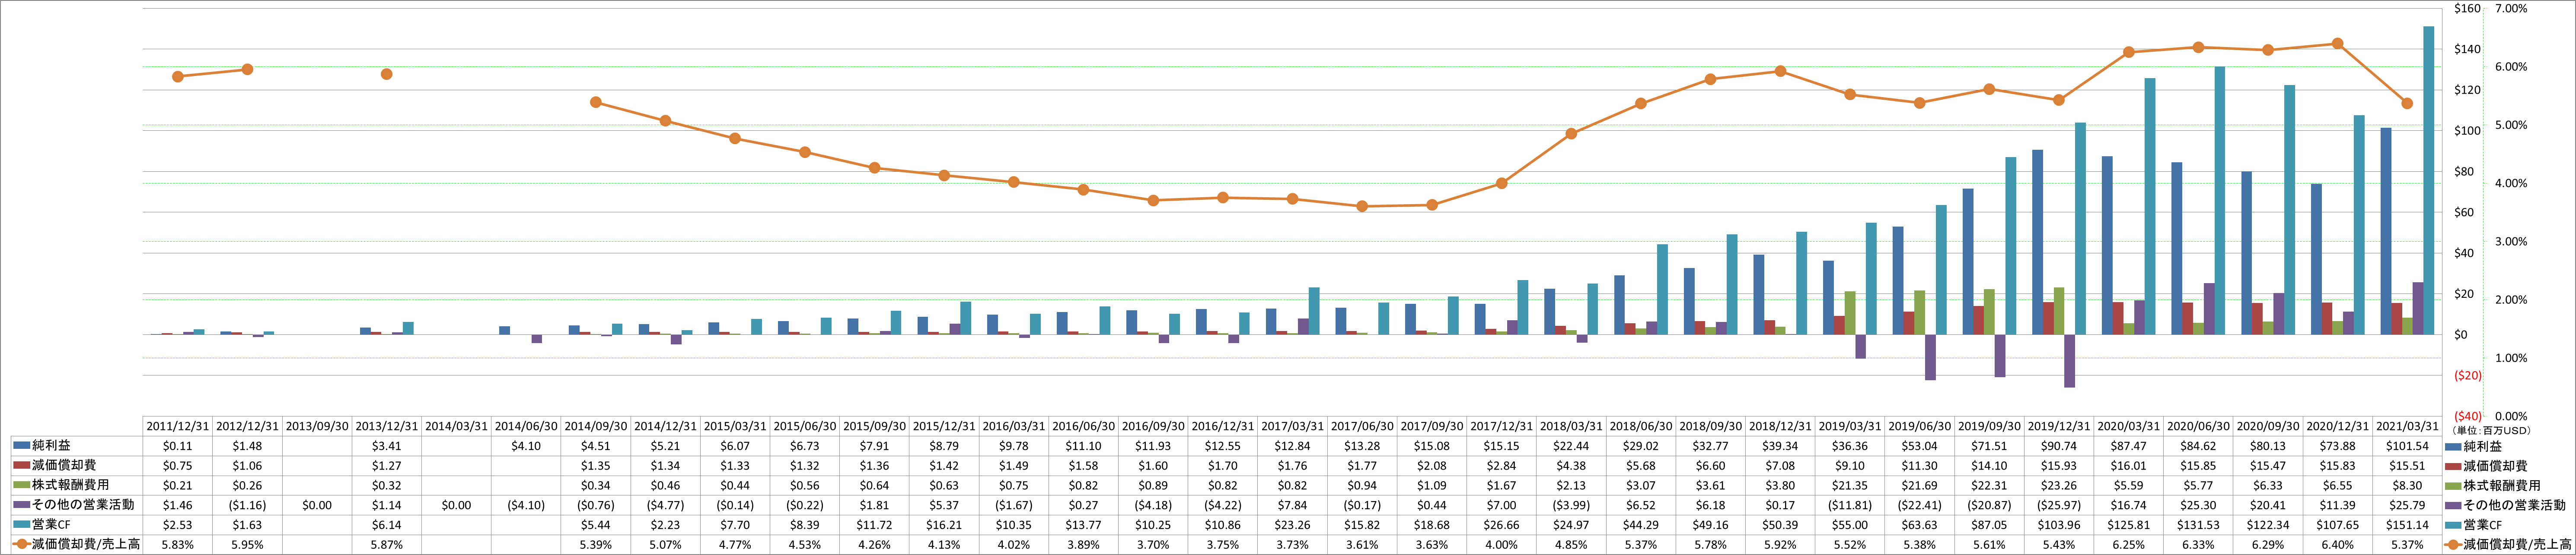Screen dimensions: 2576x555
Task: Click the right-side 減価償却費/売上高 legend entry
Action: point(2510,545)
